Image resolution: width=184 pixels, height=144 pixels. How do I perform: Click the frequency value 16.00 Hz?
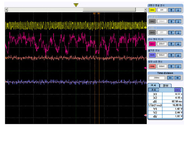pos(177,105)
